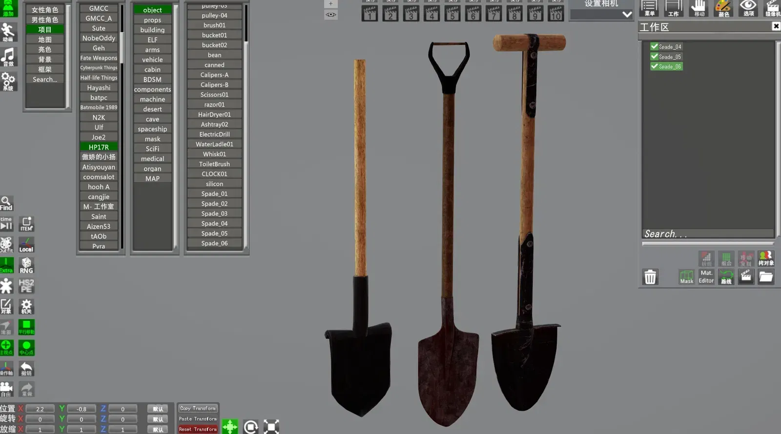Screen dimensions: 781x434
Task: Open the 机关 gear icon
Action: coord(26,306)
